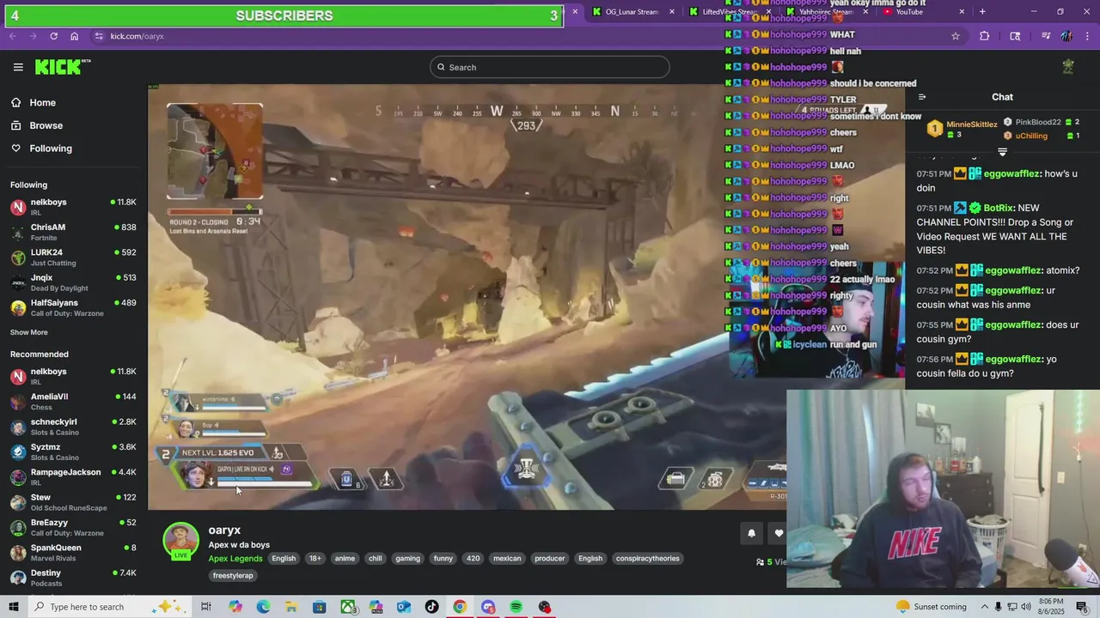Open File Explorer from the taskbar
Viewport: 1100px width, 618px height.
291,607
